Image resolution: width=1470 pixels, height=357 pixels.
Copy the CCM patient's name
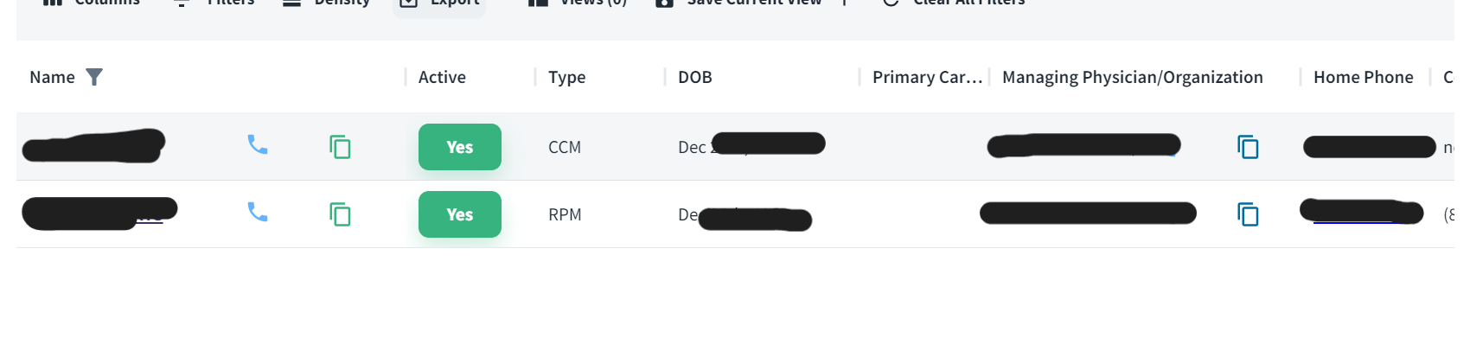[340, 147]
